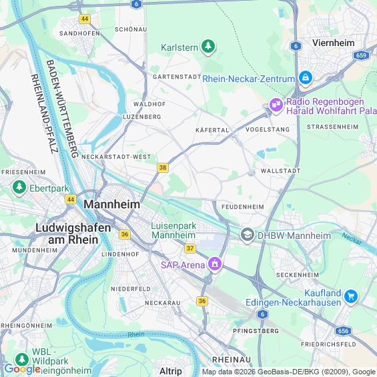Screen dimensions: 377x377
Task: Click the Feudenheim district label
Action: 243,207
